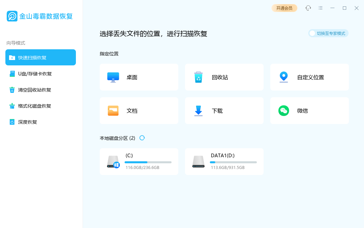Select Desktop as the scan location
364x228 pixels.
tap(139, 77)
